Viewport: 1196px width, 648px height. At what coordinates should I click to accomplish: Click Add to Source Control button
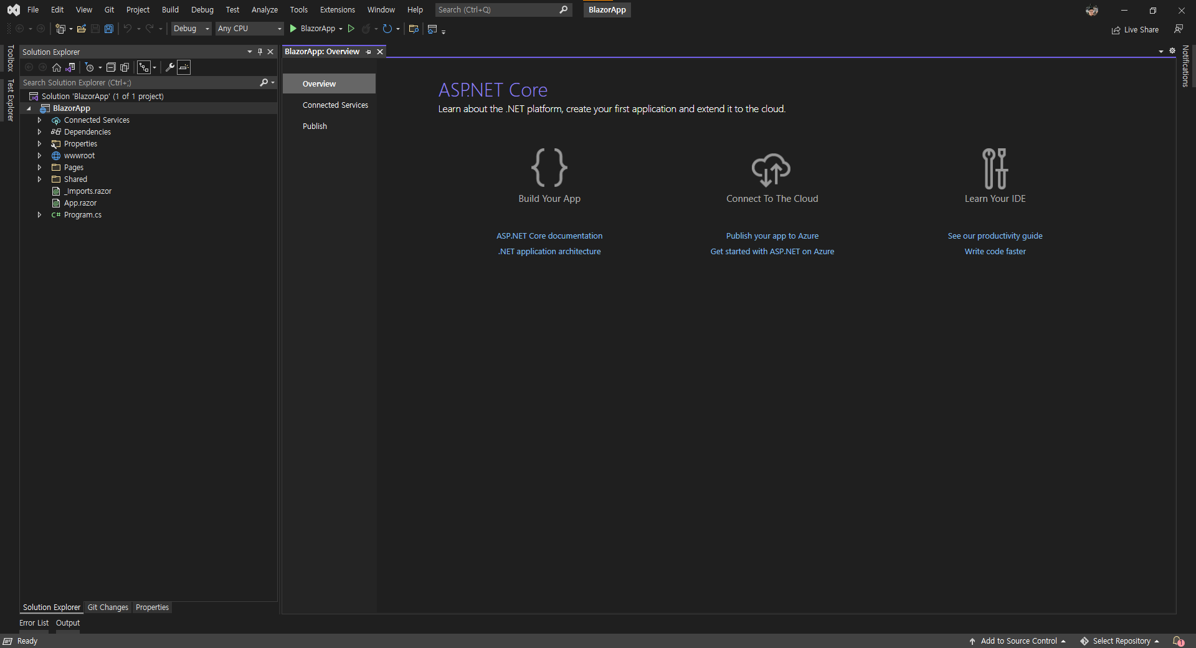coord(1017,641)
